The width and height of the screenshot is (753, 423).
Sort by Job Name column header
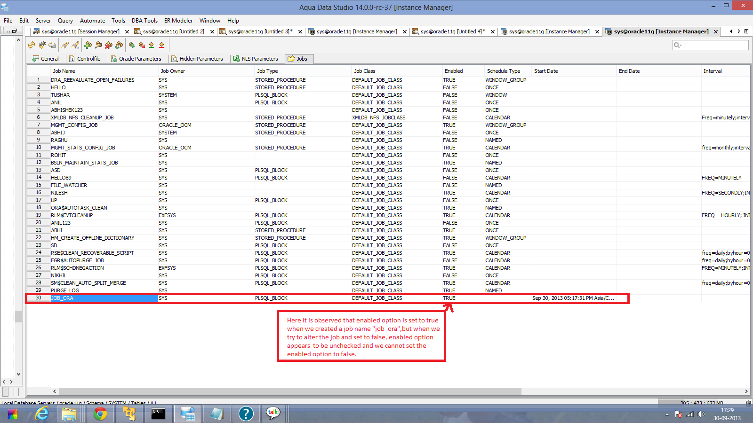tap(104, 71)
